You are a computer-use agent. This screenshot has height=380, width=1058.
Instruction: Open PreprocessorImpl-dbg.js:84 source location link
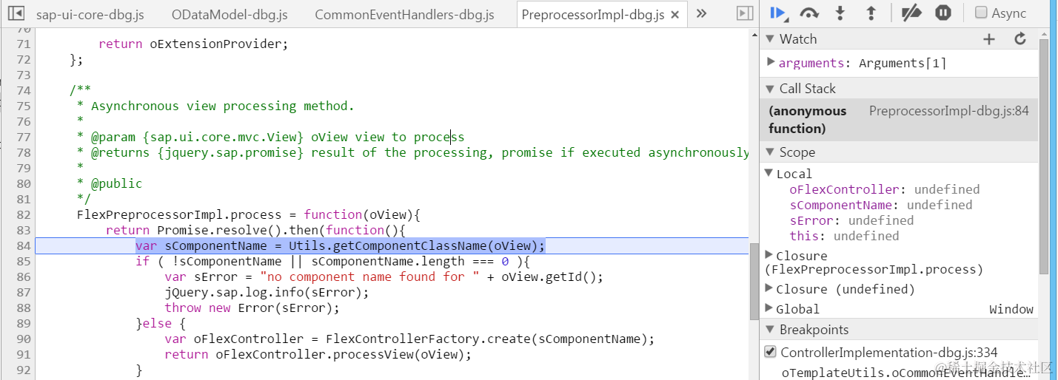point(949,111)
